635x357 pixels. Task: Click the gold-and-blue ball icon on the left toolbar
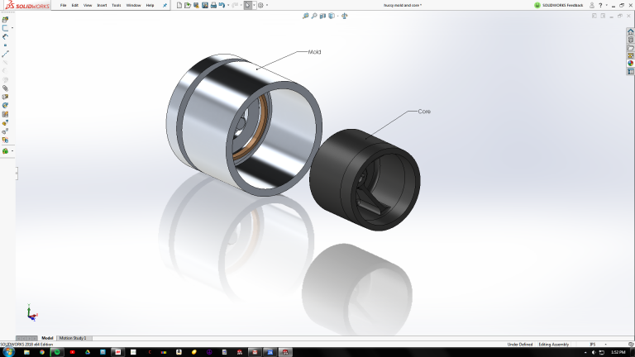point(5,123)
